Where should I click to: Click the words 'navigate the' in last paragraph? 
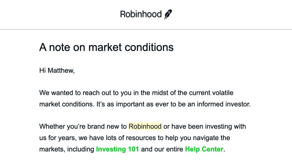point(211,138)
